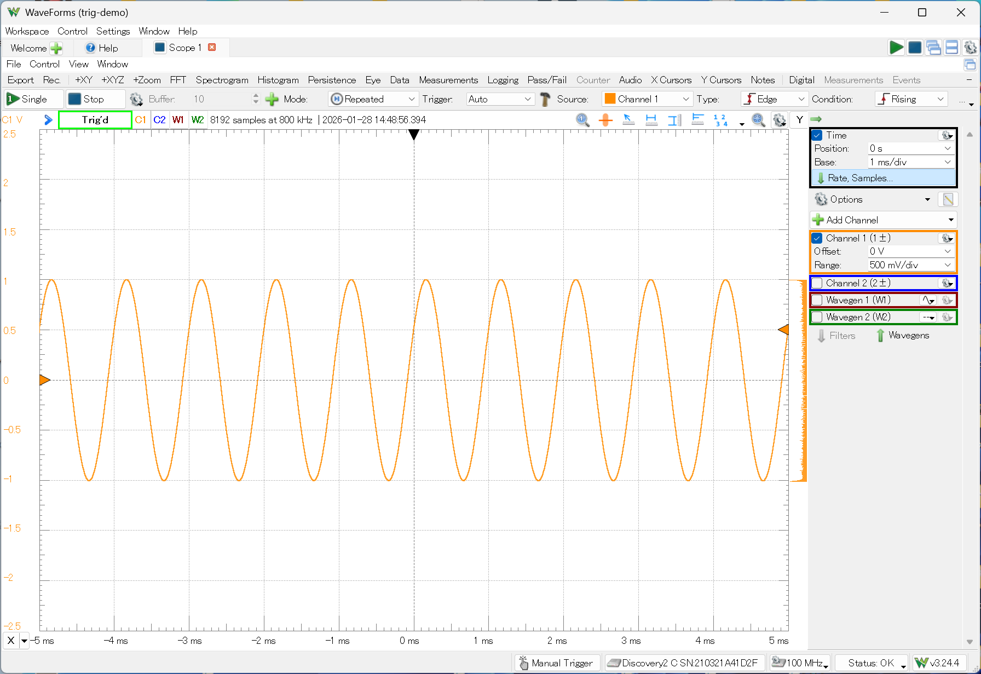The image size is (981, 674).
Task: Open the Mode Repeated dropdown
Action: (x=373, y=99)
